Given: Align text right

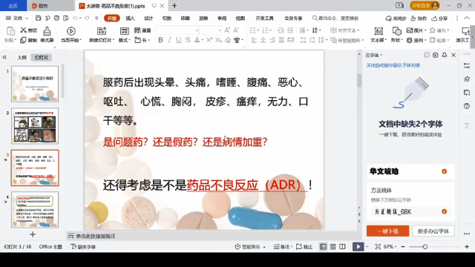Looking at the screenshot, I should (x=272, y=40).
